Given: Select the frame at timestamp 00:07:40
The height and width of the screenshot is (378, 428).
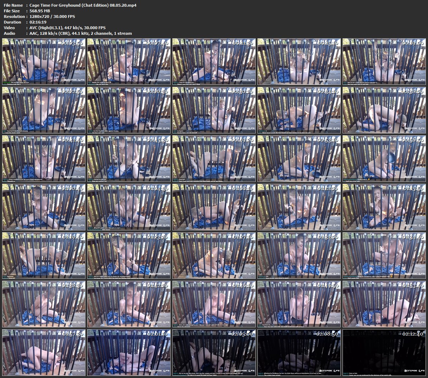Looking at the screenshot, I should click(x=129, y=61).
